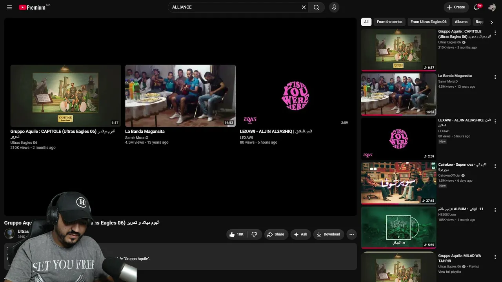The height and width of the screenshot is (282, 502).
Task: Like the video with 10K likes
Action: click(236, 234)
